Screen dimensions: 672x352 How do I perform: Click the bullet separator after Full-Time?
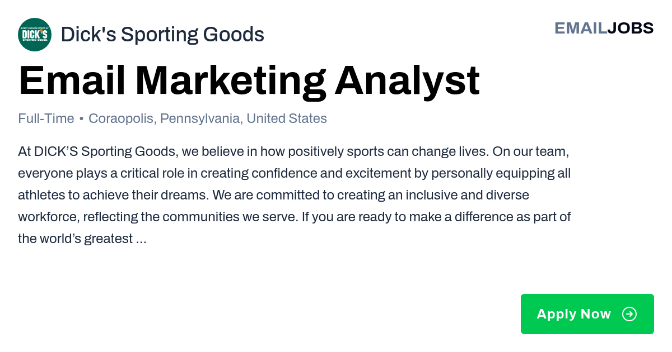81,119
